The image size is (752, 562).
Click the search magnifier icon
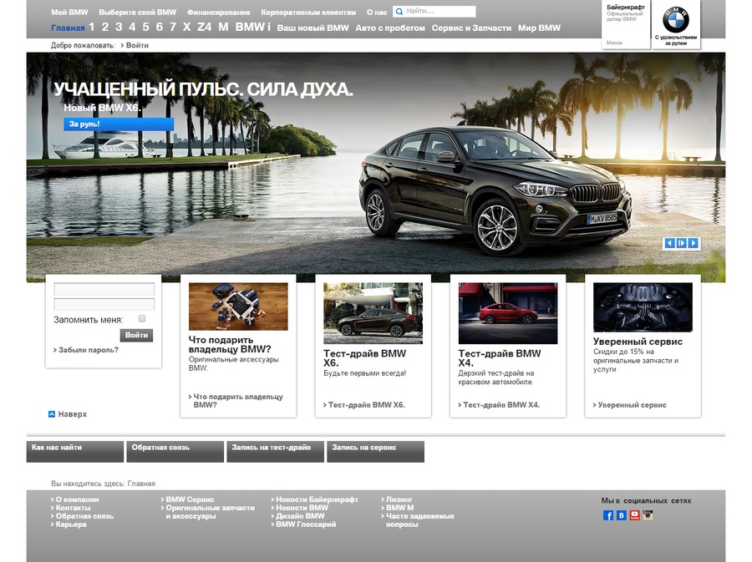coord(399,11)
